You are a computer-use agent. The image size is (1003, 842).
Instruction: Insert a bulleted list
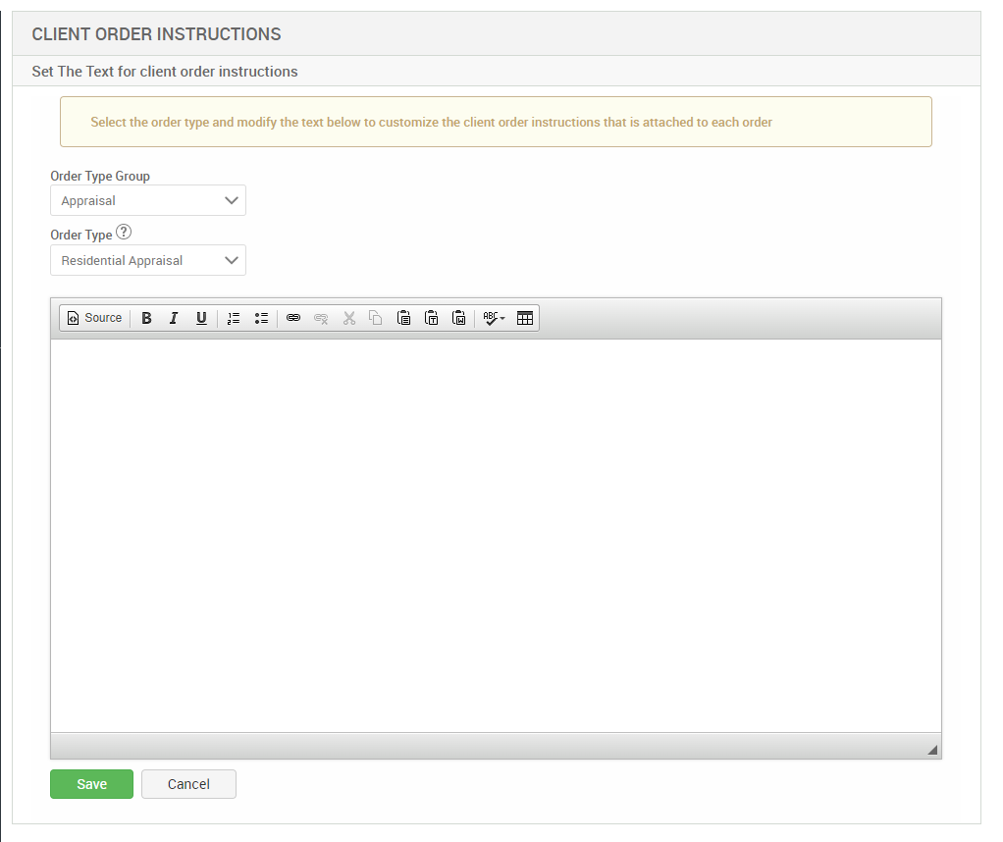click(261, 318)
